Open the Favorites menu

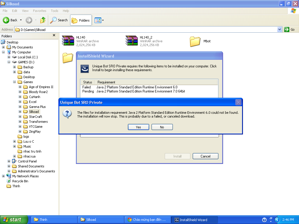tap(39, 11)
